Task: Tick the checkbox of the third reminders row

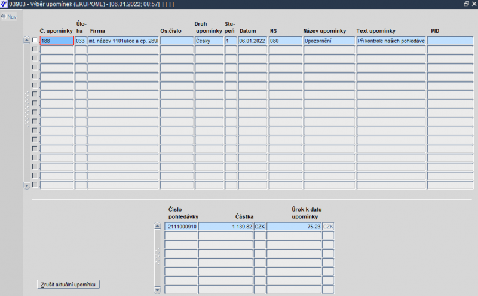Action: pos(35,58)
